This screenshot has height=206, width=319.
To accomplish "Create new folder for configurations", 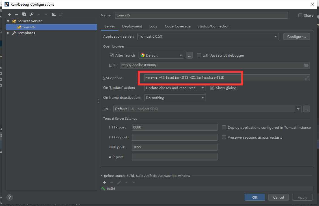I will [53, 14].
